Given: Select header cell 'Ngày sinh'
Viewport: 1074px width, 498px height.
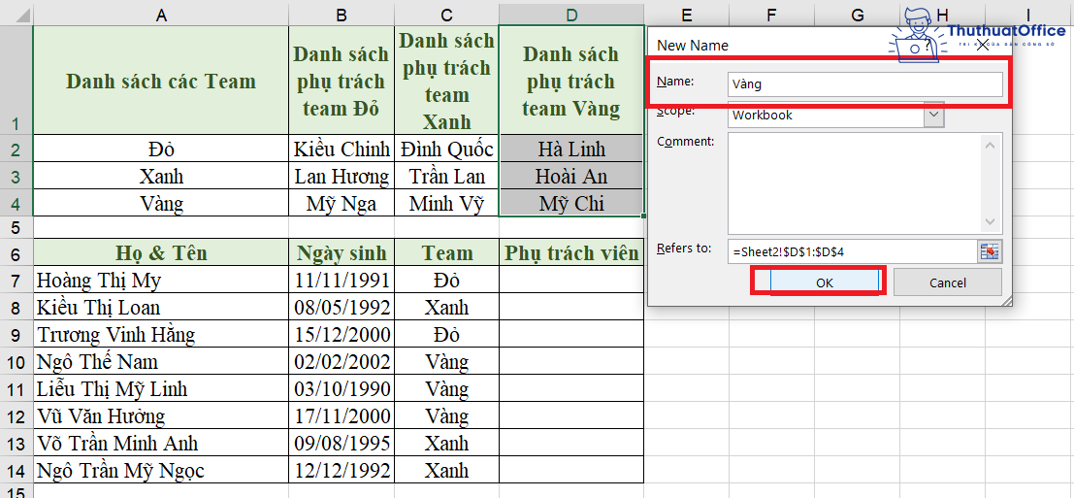Looking at the screenshot, I should pos(342,252).
